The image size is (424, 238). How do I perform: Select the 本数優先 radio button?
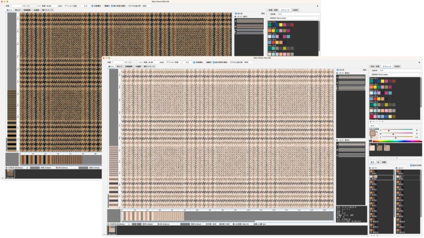click(x=195, y=62)
